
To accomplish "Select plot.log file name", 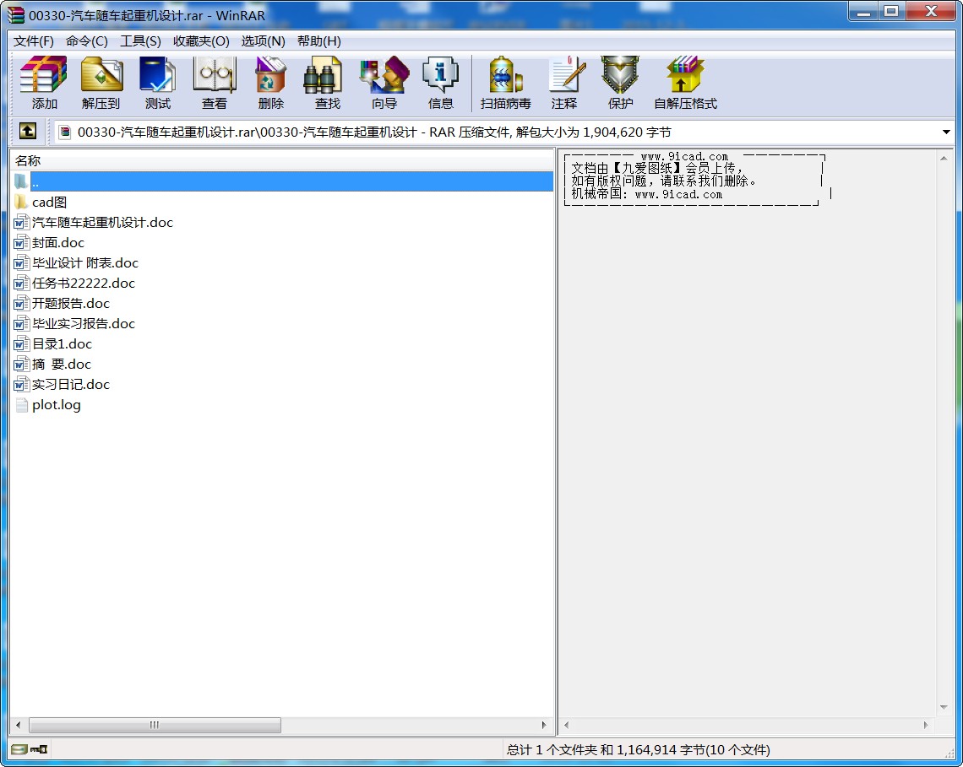I will (57, 404).
